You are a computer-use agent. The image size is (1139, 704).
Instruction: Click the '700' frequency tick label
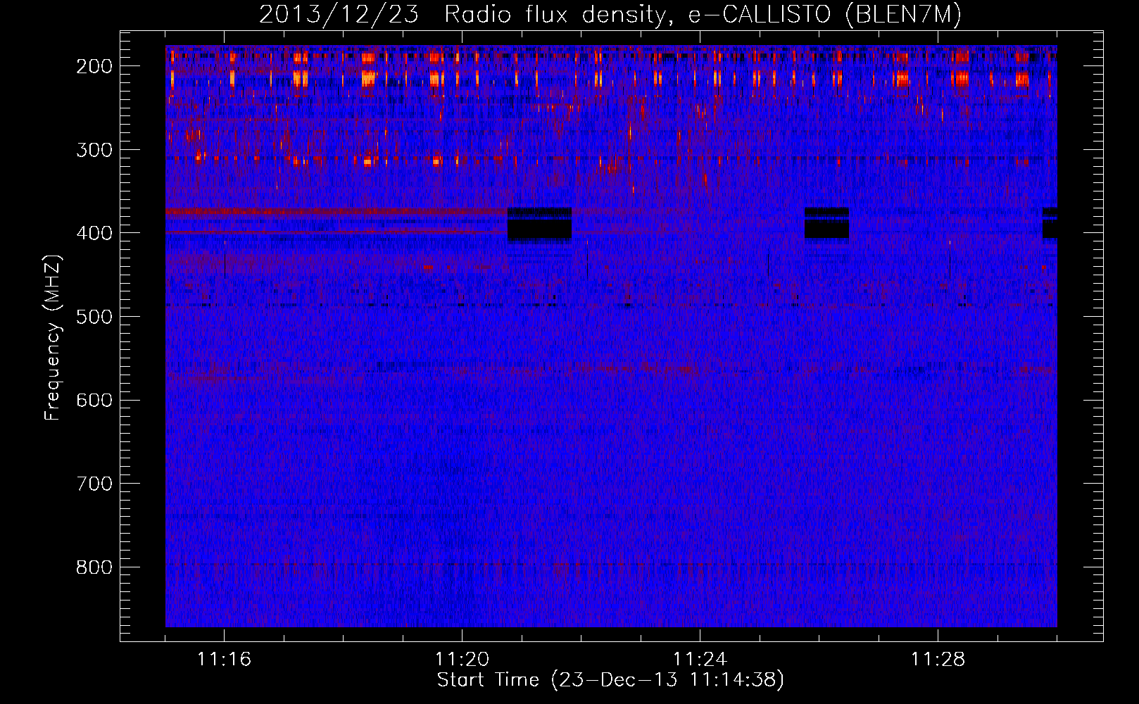pyautogui.click(x=94, y=484)
